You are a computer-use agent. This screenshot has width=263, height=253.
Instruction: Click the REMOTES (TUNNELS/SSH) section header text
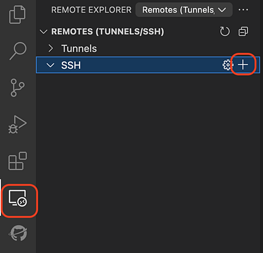coord(108,31)
